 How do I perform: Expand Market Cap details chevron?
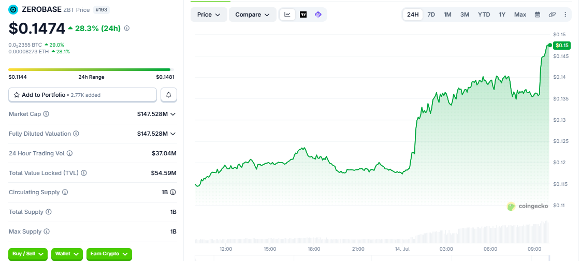coord(173,114)
